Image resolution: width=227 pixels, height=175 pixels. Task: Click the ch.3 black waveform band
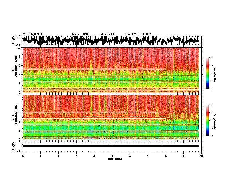pyautogui.click(x=110, y=146)
